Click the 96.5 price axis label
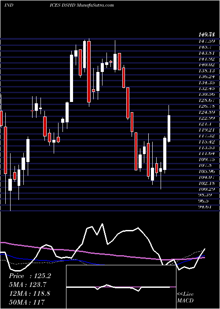 [204, 201]
